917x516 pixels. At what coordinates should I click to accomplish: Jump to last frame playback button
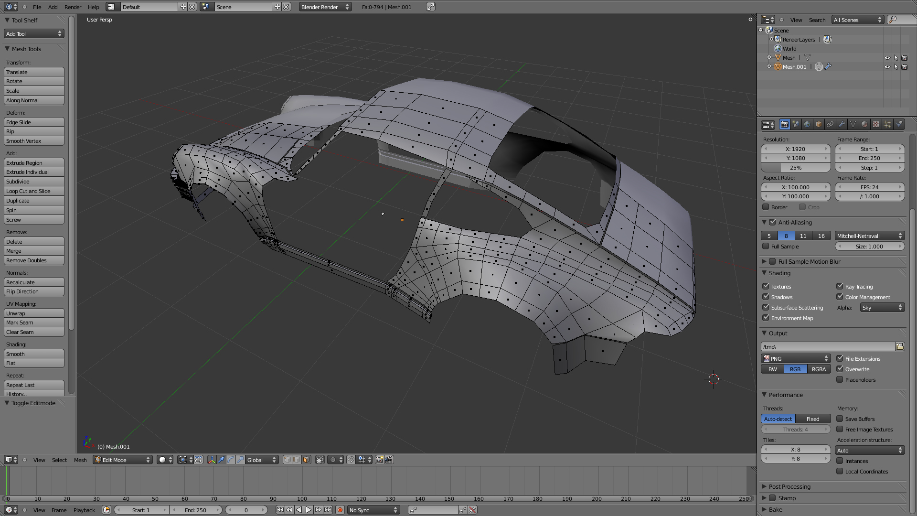click(328, 510)
